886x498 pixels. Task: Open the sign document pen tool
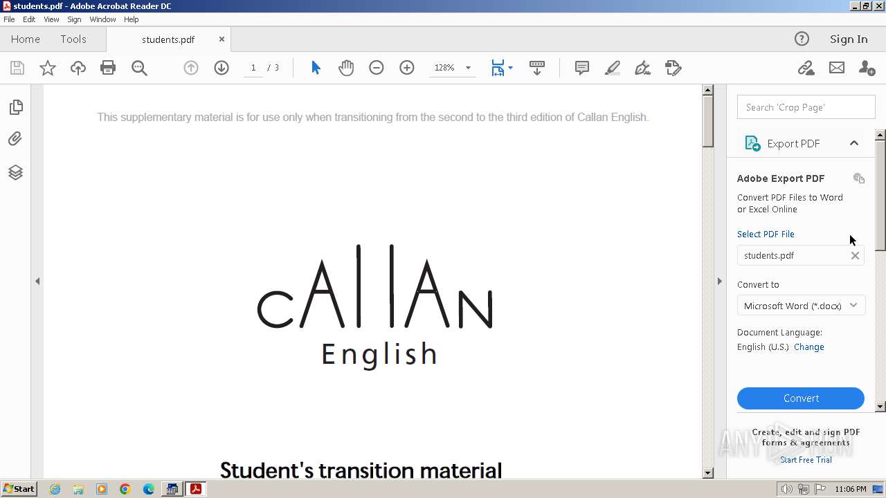(x=642, y=68)
